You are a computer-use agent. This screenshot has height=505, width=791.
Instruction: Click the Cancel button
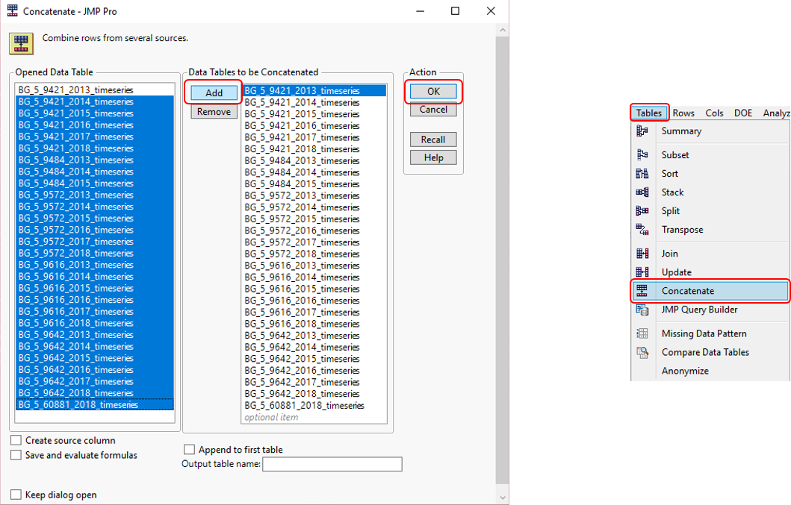pyautogui.click(x=433, y=110)
